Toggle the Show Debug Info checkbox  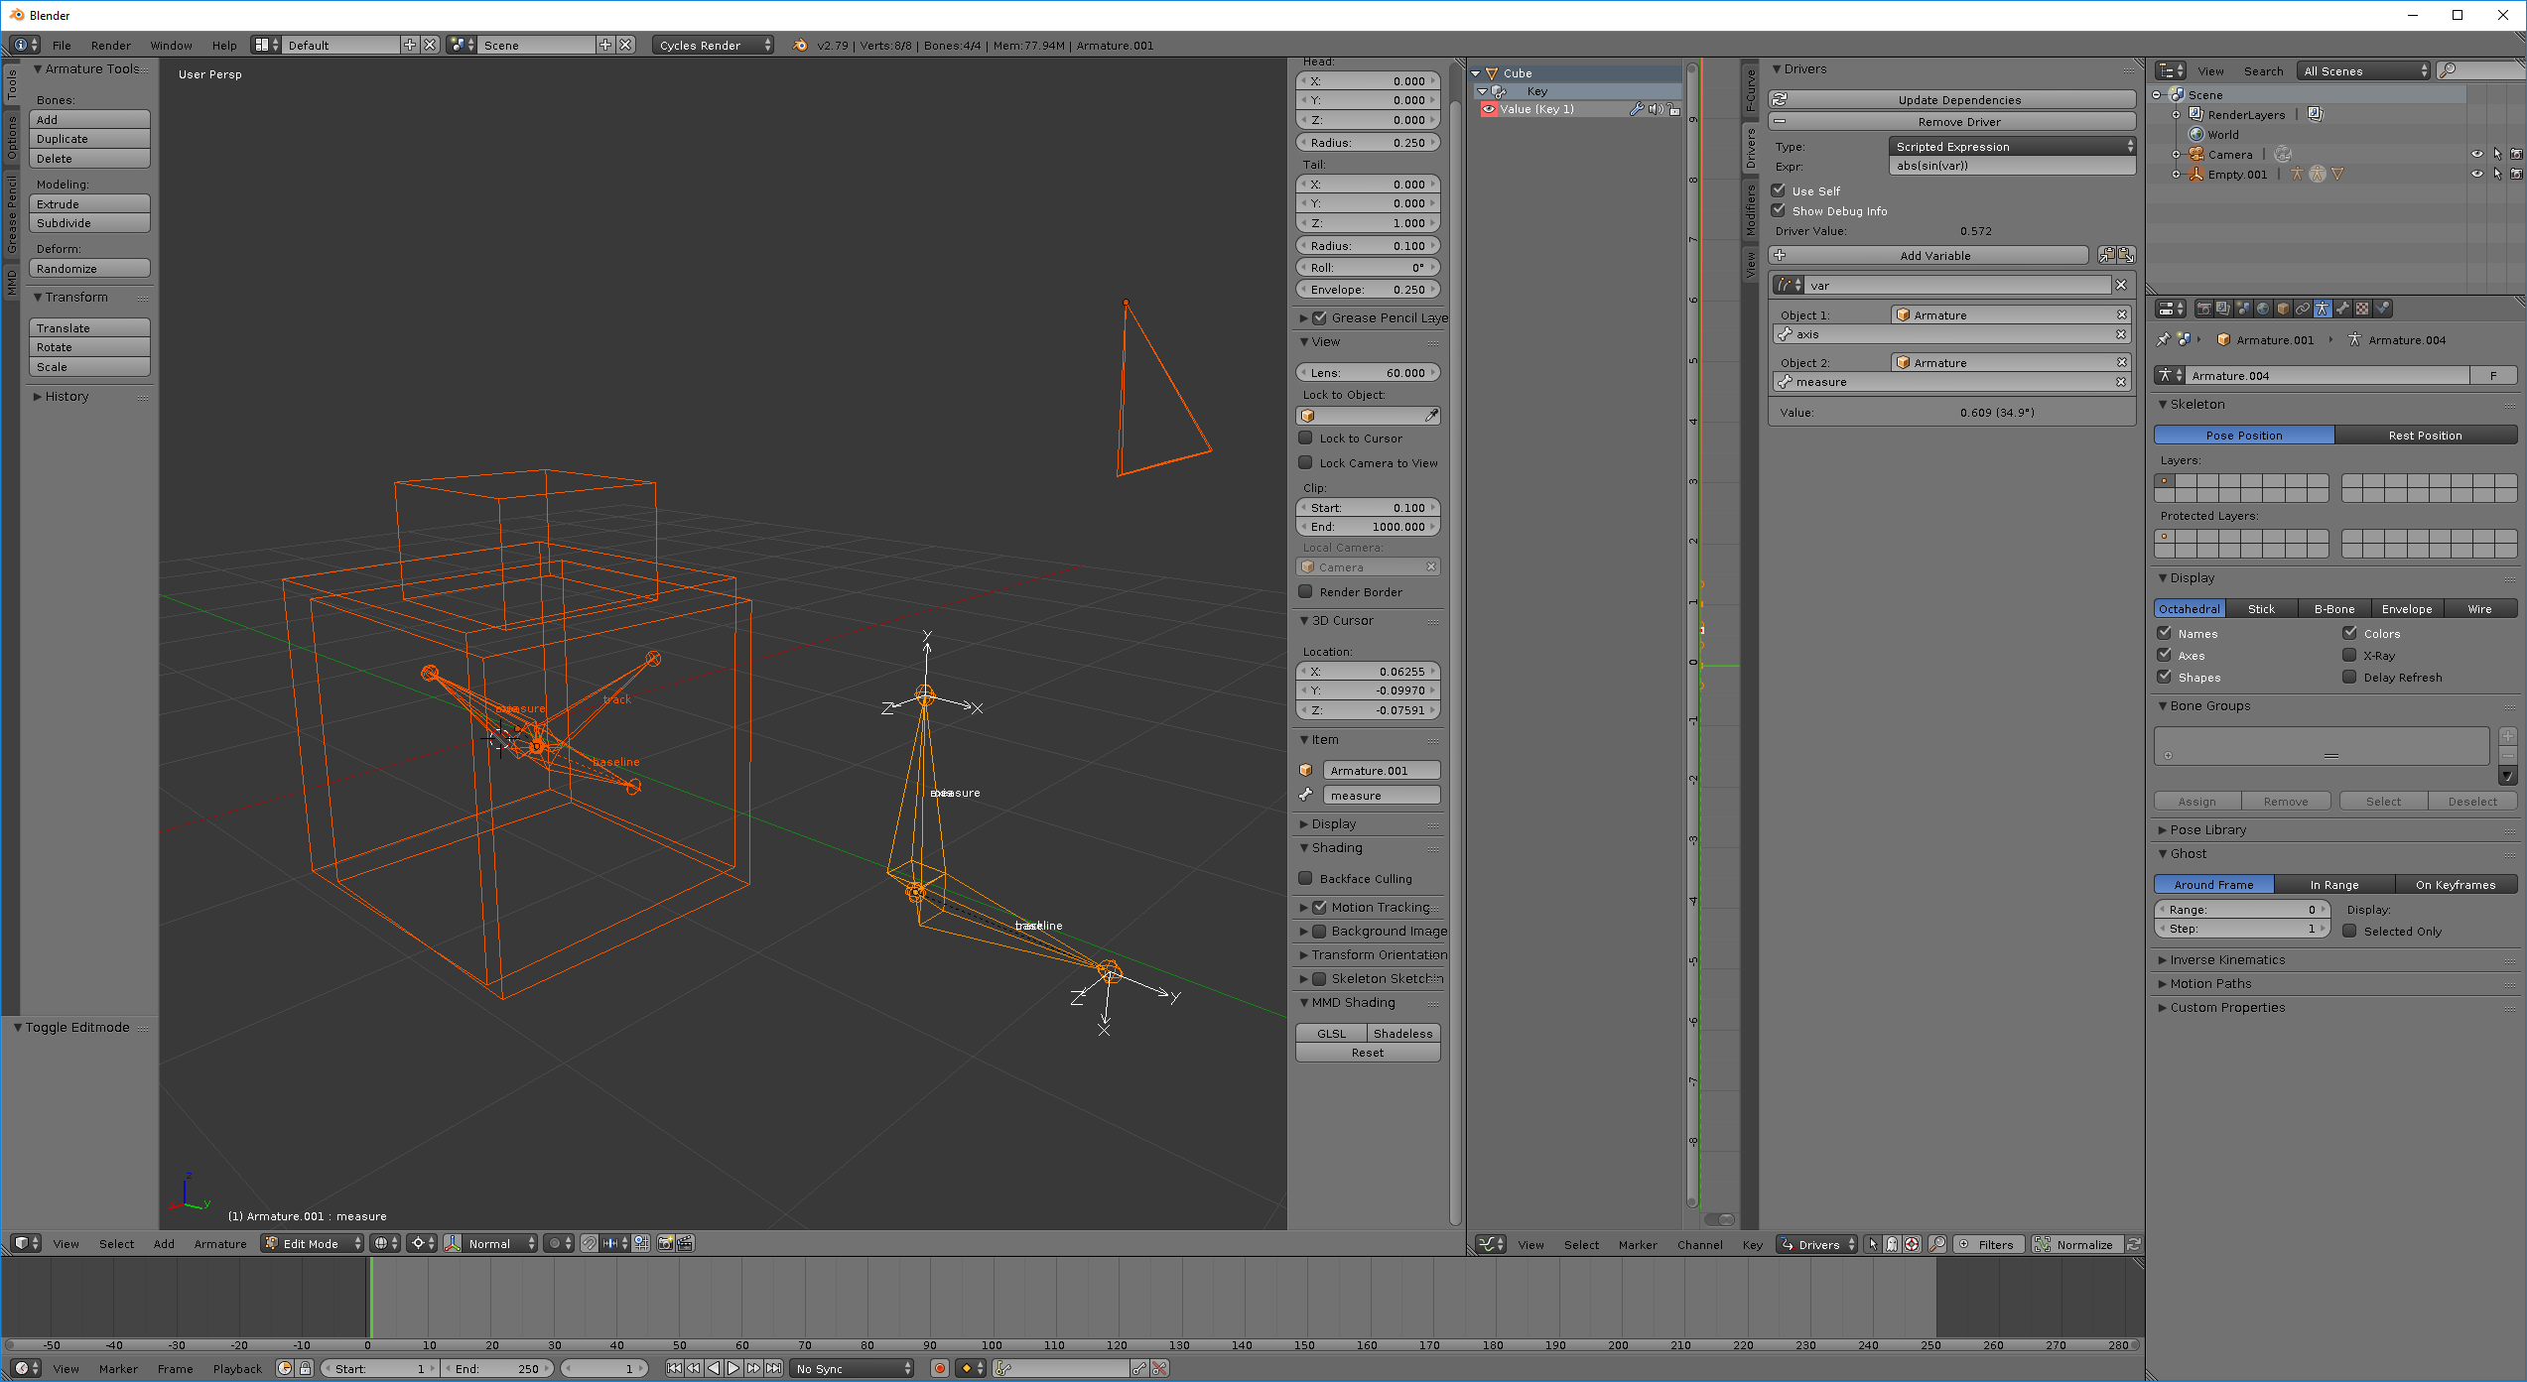click(x=1779, y=210)
